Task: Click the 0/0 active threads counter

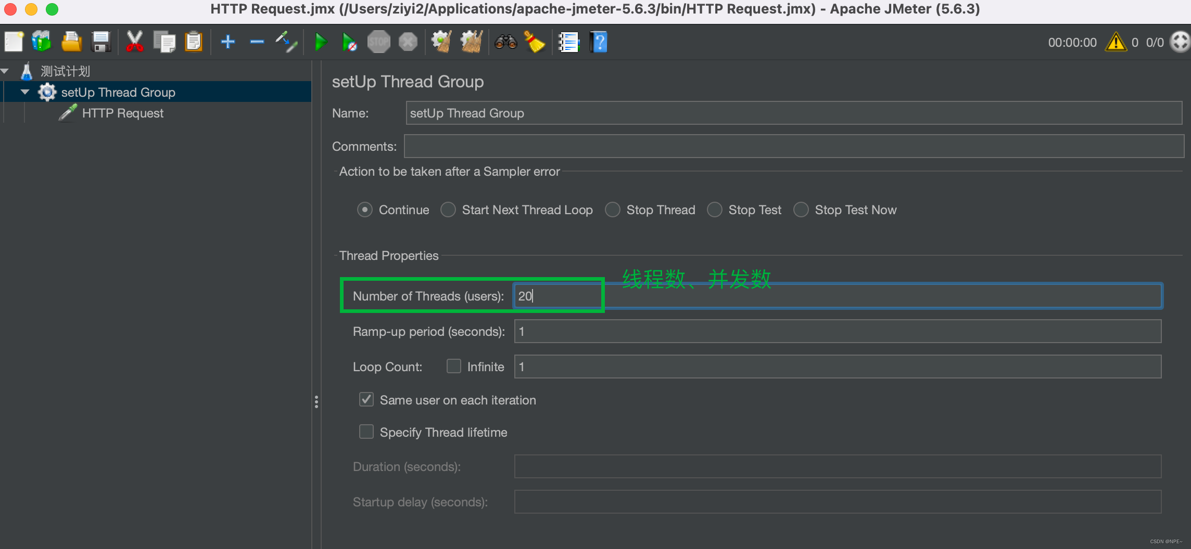Action: click(x=1155, y=43)
